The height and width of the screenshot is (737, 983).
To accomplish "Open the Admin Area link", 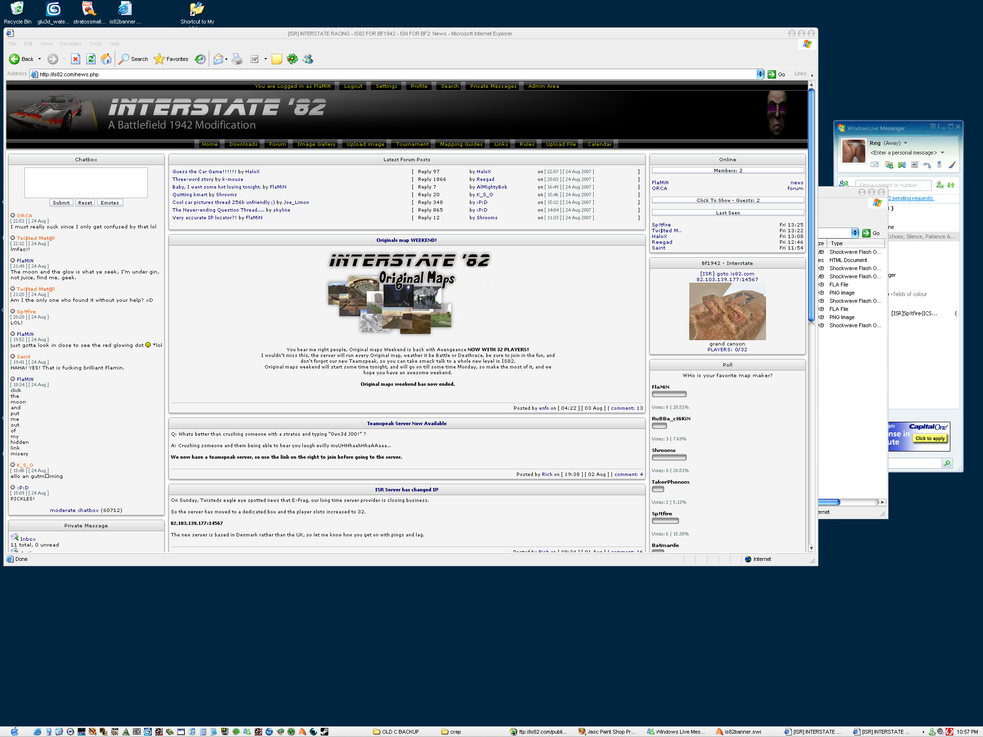I will (x=543, y=86).
